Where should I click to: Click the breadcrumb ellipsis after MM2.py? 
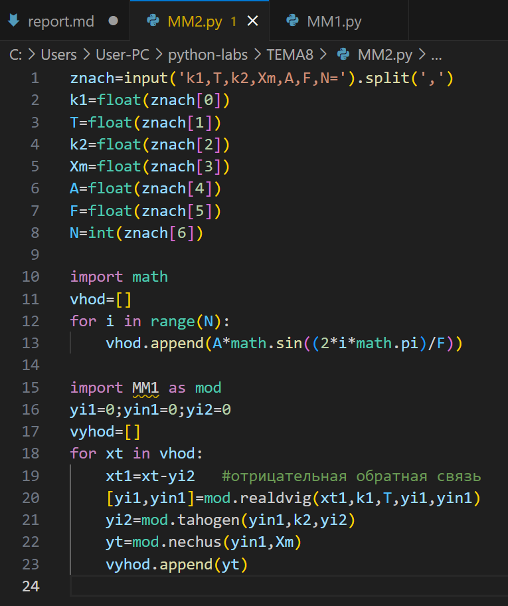coord(436,54)
